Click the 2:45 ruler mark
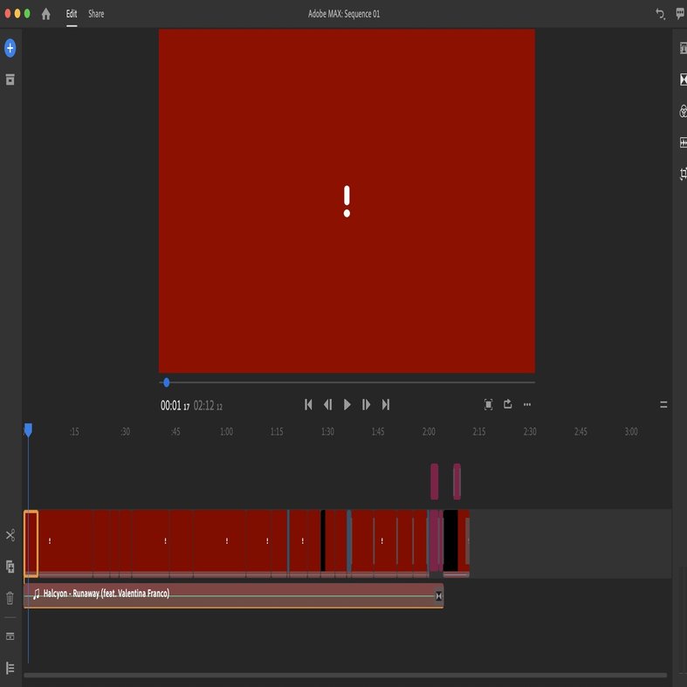The image size is (687, 687). click(581, 432)
